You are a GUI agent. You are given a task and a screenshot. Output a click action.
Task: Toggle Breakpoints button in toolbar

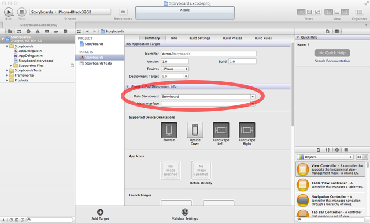click(123, 12)
